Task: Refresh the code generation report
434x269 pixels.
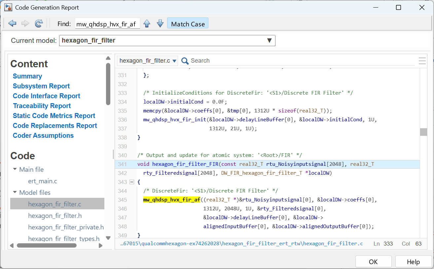Action: [x=39, y=24]
